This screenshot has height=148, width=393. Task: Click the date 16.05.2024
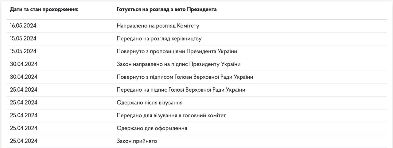point(23,26)
